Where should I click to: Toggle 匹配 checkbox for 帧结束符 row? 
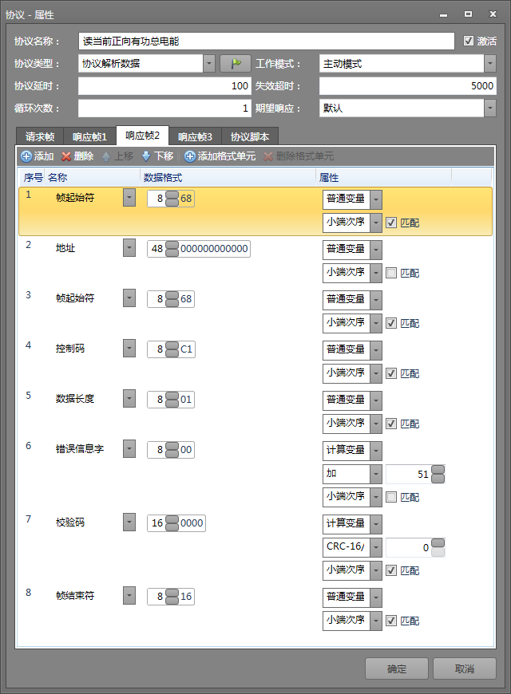click(x=391, y=621)
